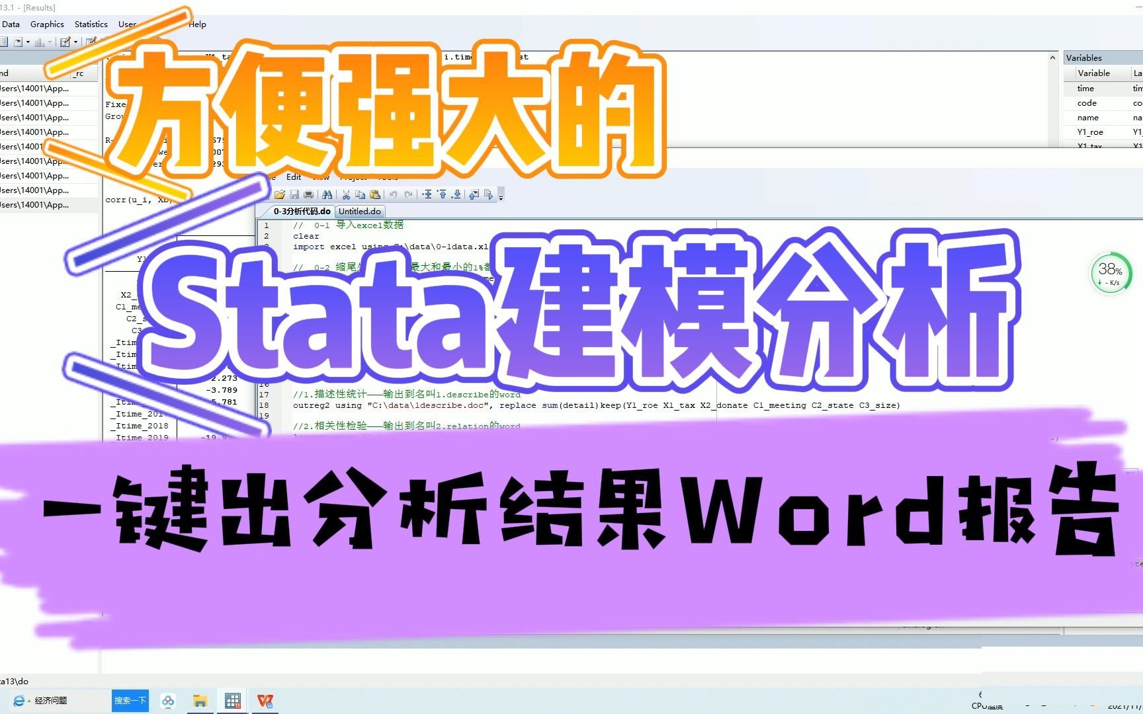
Task: Open Edit menu in do-file editor
Action: tap(294, 177)
